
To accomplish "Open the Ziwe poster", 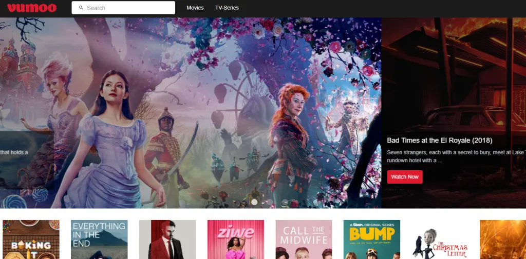I will [x=236, y=240].
